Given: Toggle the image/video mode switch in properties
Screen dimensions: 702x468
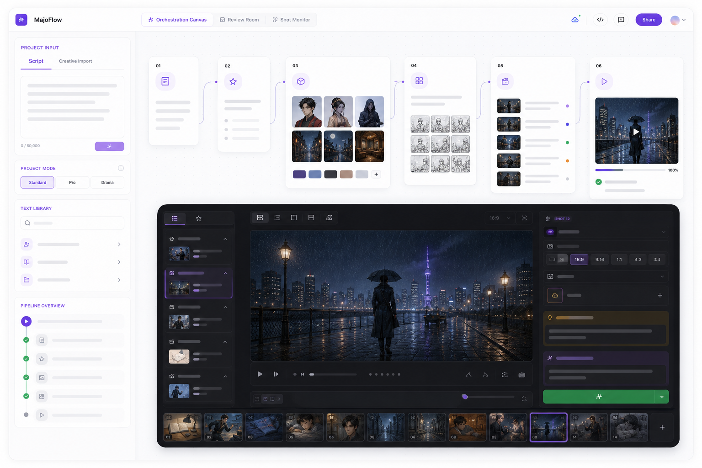Looking at the screenshot, I should pos(557,260).
